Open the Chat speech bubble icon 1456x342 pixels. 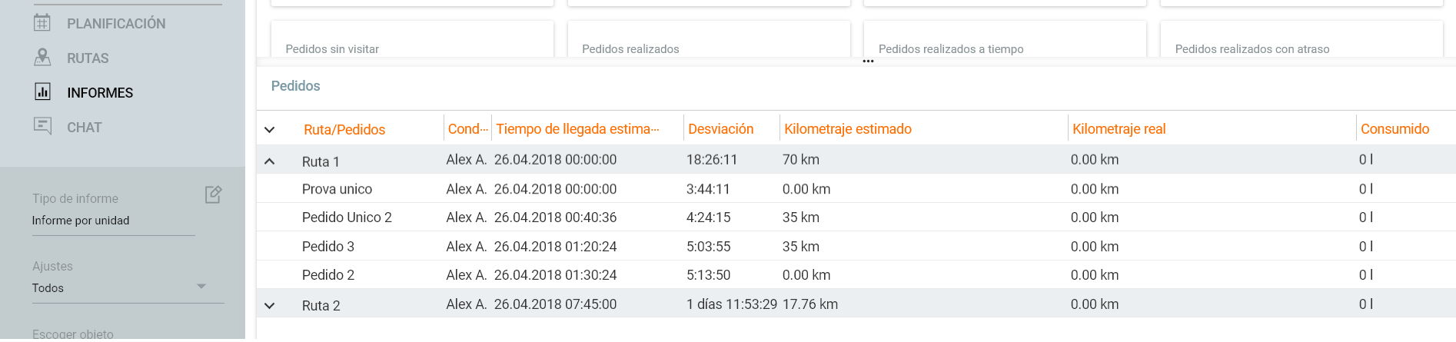[42, 126]
